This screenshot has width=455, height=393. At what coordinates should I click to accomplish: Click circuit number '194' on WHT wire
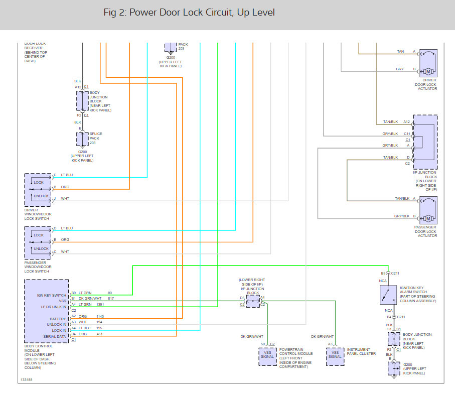coord(99,322)
